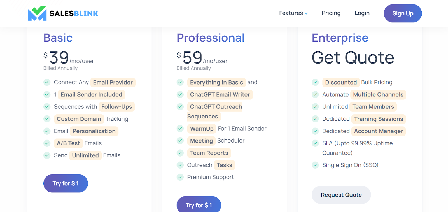Viewport: 448px width, 212px height.
Task: Open the Pricing page from navigation
Action: [331, 13]
